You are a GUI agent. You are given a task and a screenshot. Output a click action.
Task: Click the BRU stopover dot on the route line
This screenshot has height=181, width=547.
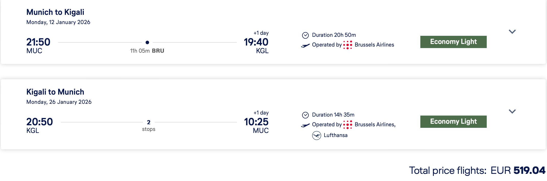pyautogui.click(x=147, y=42)
